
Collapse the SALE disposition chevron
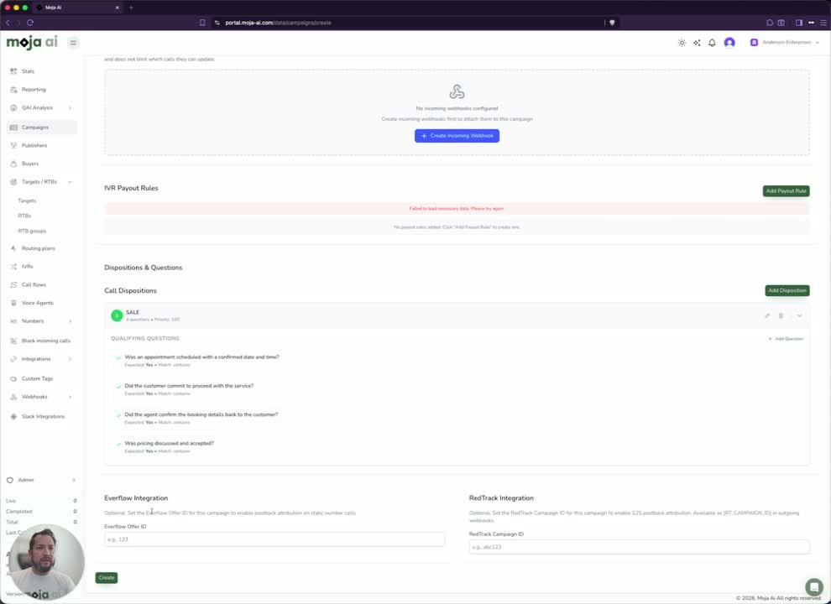(x=799, y=315)
